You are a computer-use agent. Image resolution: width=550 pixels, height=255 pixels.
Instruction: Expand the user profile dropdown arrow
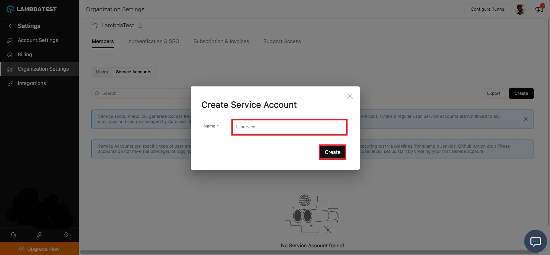pos(529,9)
